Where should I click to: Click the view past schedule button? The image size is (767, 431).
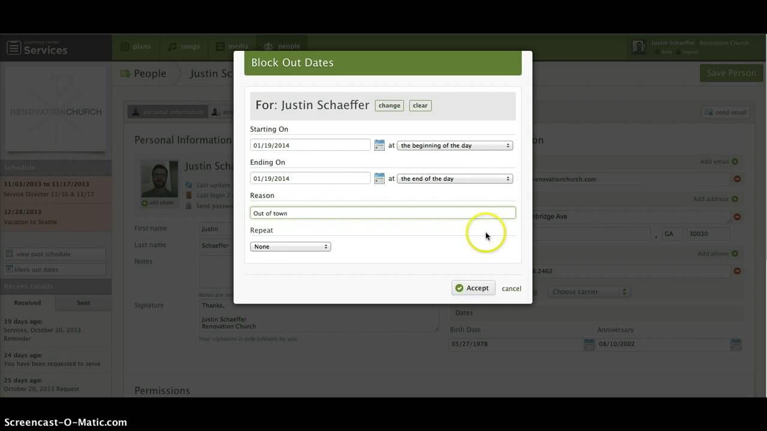pos(55,254)
